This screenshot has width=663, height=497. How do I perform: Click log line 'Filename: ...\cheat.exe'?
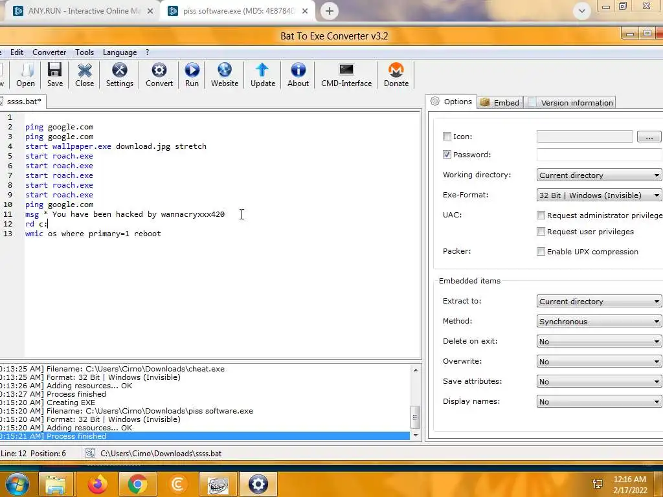pos(135,369)
